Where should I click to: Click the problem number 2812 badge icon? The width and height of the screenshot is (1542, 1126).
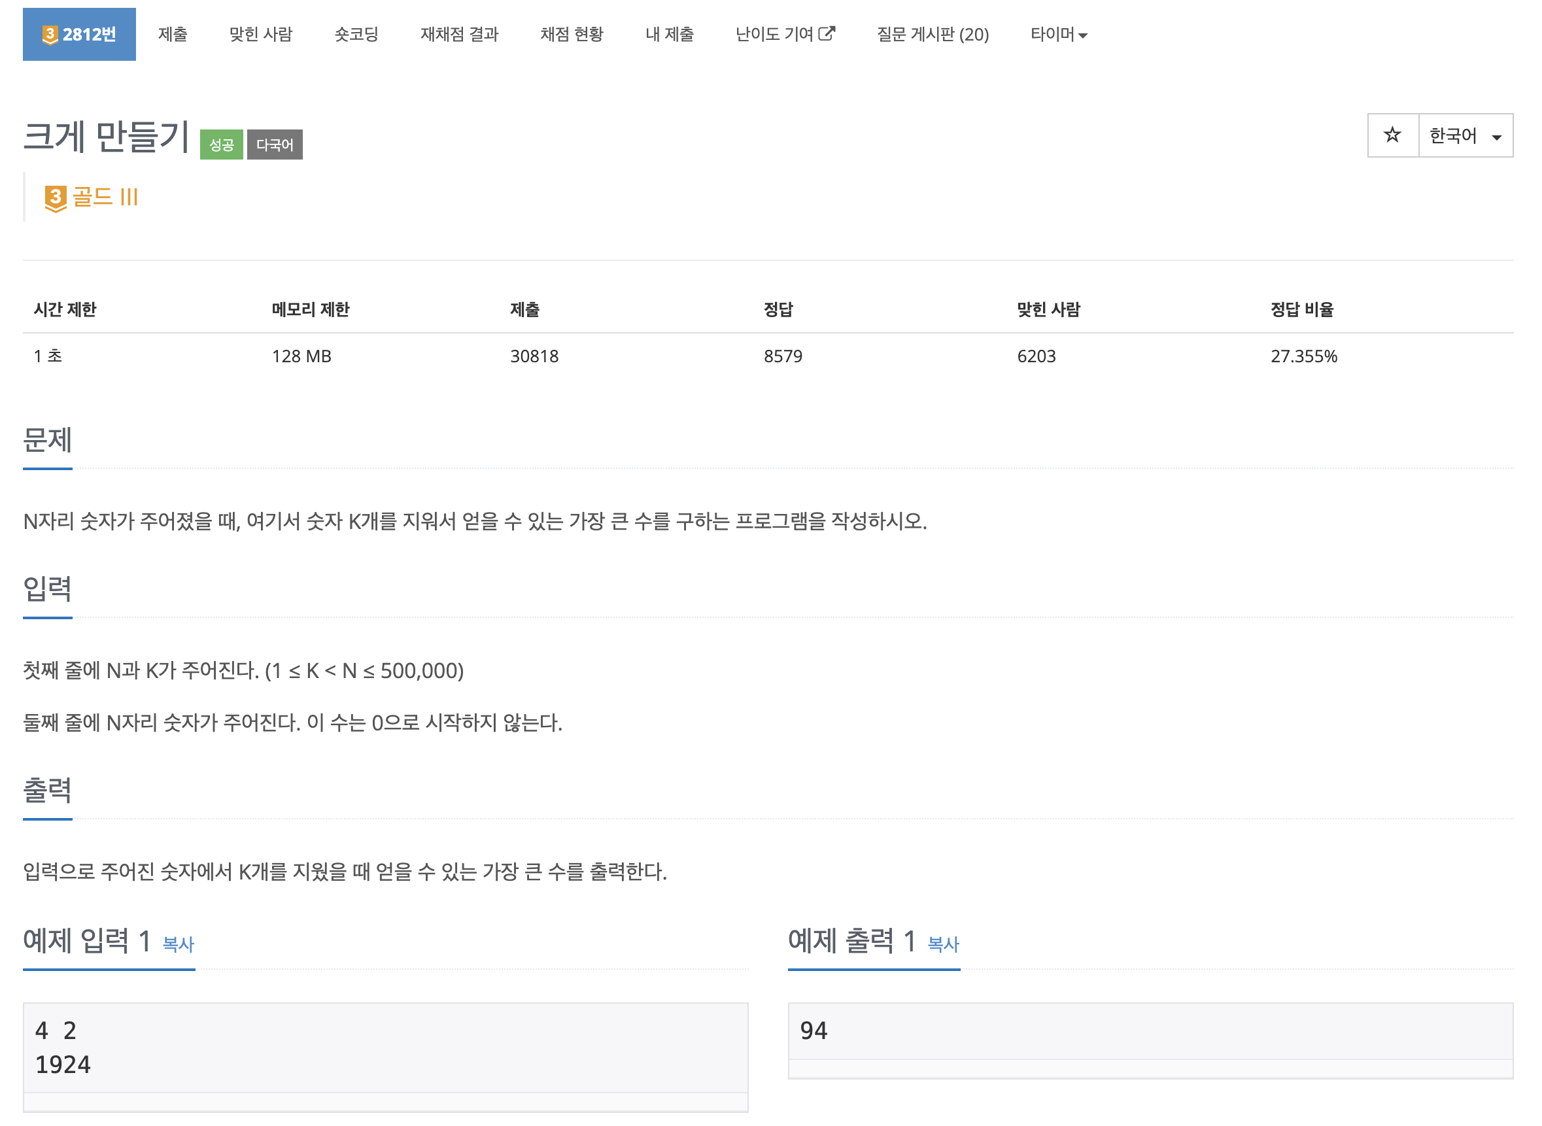tap(49, 34)
